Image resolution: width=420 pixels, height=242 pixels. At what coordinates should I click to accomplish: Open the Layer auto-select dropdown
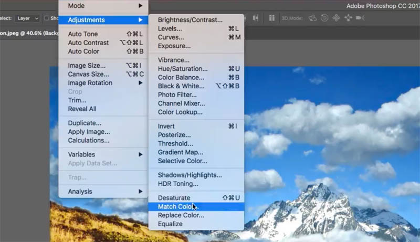pos(28,18)
